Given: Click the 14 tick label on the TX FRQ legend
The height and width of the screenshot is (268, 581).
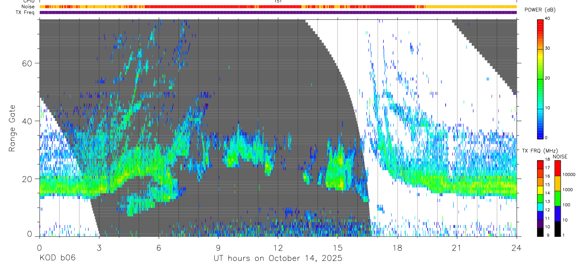Looking at the screenshot, I should [x=548, y=193].
